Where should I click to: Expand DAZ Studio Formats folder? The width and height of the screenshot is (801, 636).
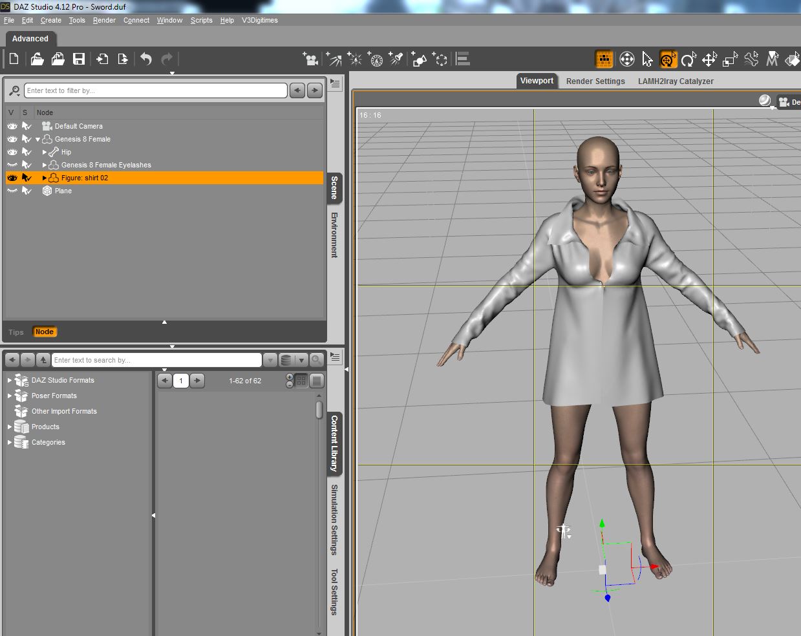(10, 380)
